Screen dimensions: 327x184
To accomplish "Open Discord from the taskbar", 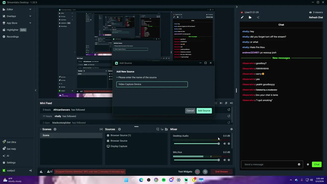I will [171, 180].
